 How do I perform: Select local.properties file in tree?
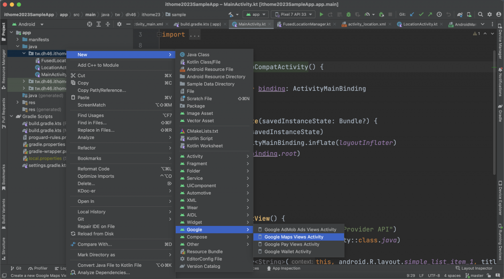click(x=45, y=159)
